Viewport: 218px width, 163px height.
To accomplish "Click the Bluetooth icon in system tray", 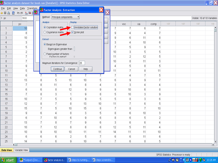I will (190, 160).
